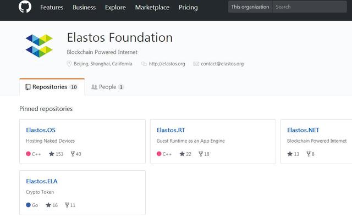Focus the Search input field
Image resolution: width=352 pixels, height=218 pixels.
[x=310, y=7]
